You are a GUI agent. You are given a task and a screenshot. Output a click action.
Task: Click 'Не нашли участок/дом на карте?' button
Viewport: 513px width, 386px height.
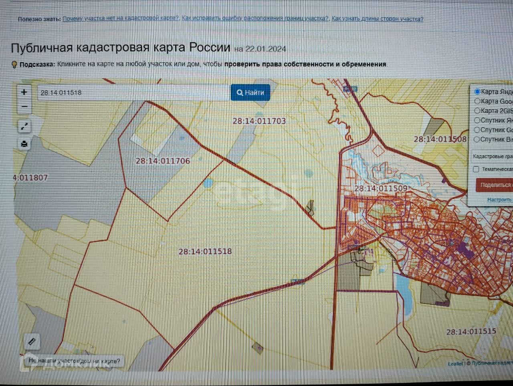tap(74, 361)
